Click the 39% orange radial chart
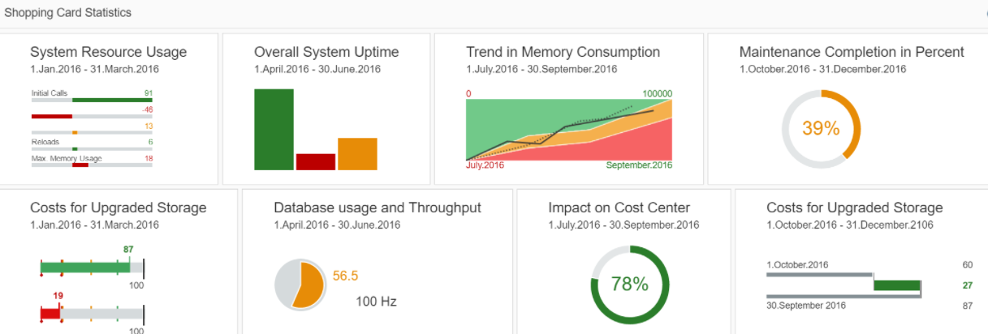Image resolution: width=988 pixels, height=334 pixels. (x=820, y=129)
